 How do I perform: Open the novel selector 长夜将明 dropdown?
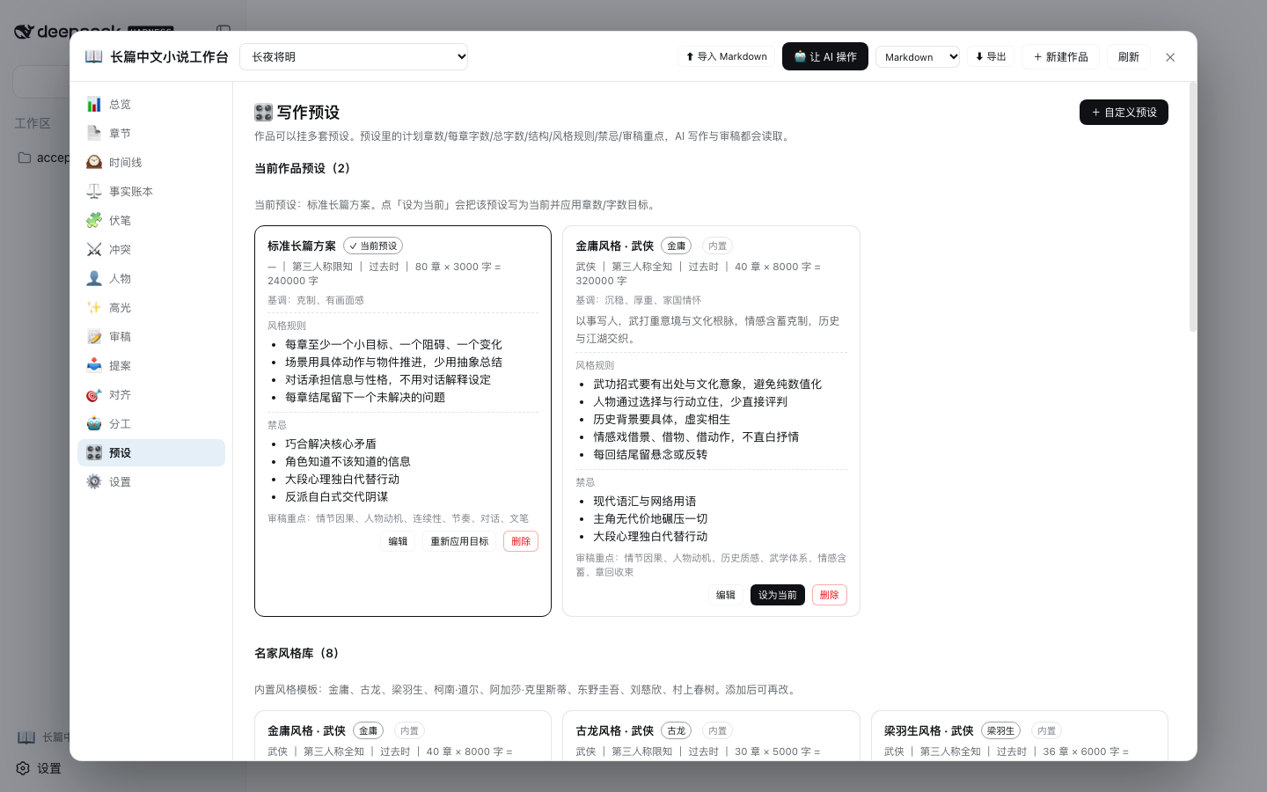(354, 56)
